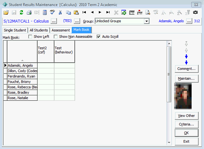Click the mark book scrollbar down arrow
The image size is (204, 149).
169,143
